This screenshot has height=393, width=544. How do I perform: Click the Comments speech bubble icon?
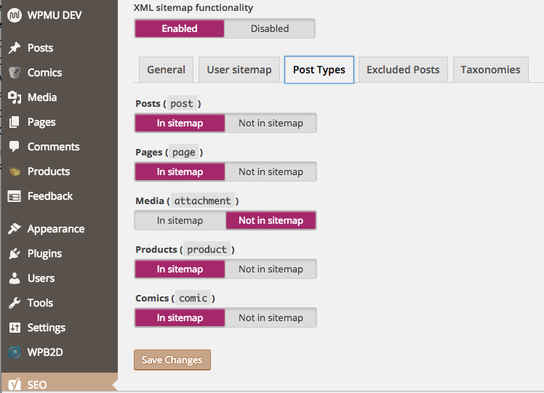pos(15,147)
